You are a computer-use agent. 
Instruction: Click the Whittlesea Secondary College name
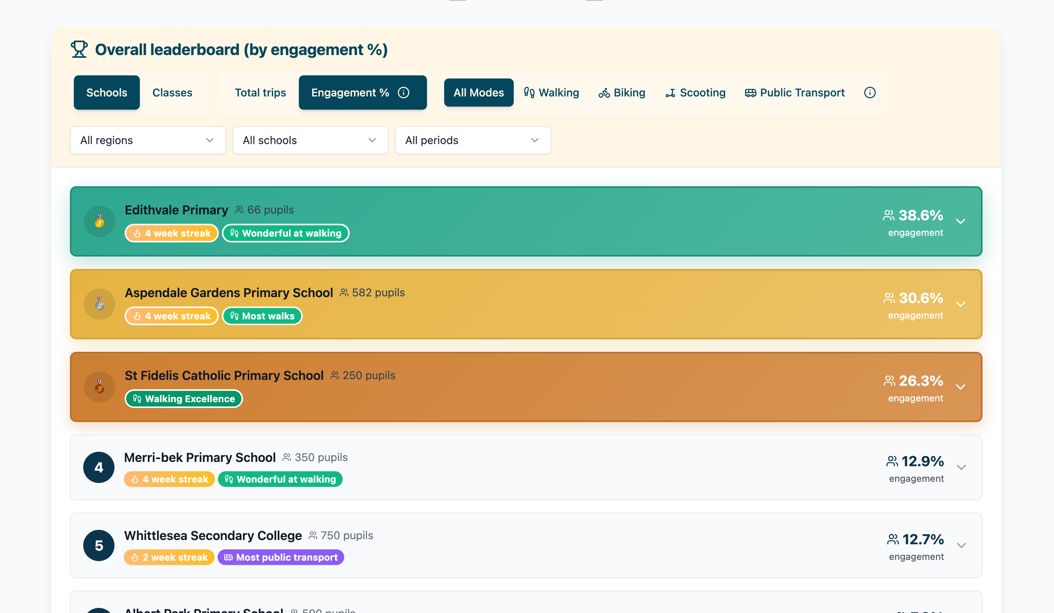213,536
